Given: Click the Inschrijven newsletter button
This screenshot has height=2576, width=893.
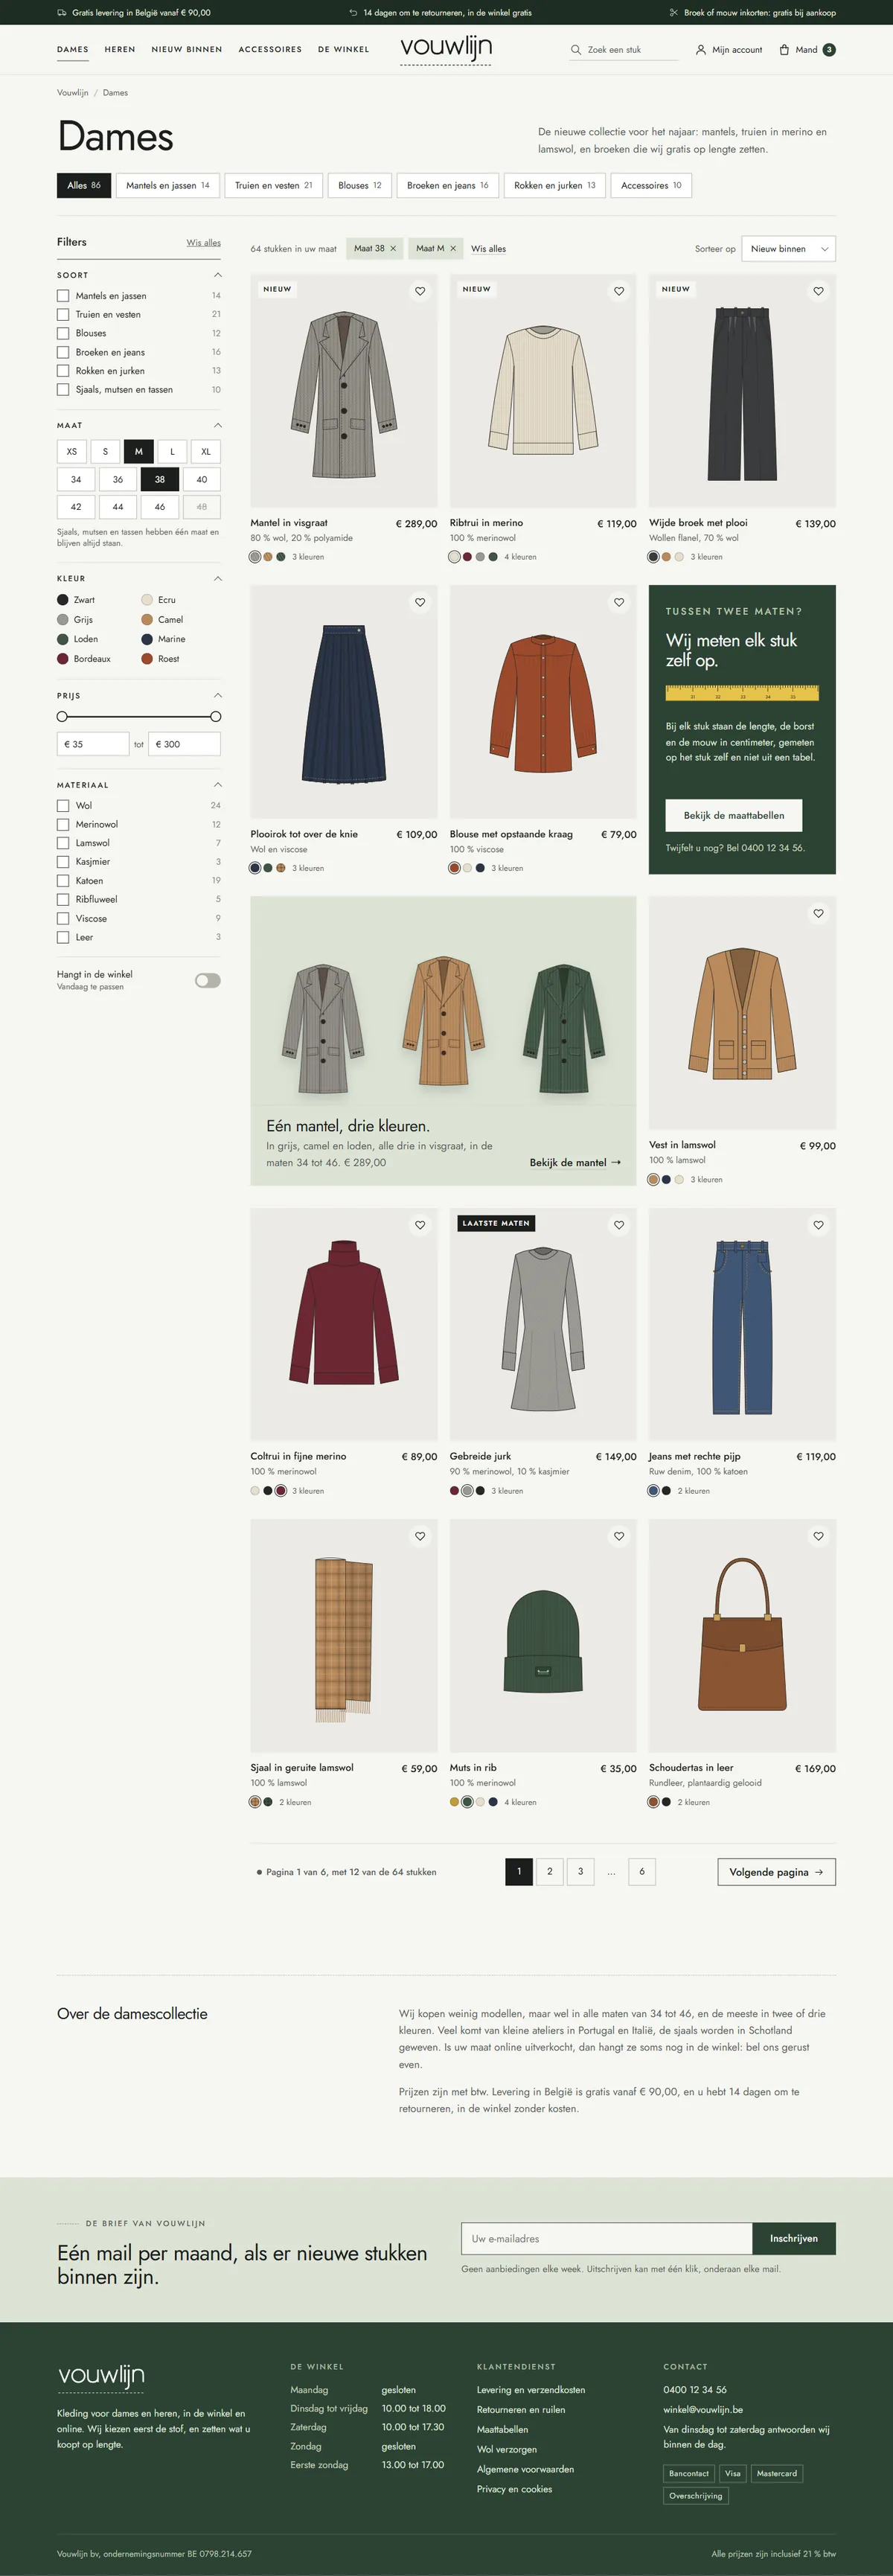Looking at the screenshot, I should click(x=794, y=2238).
